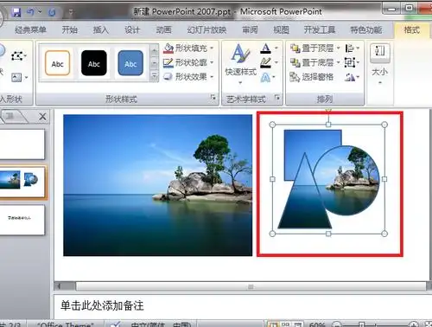Open the 选择窗格 selection pane
Screen dimensions: 432x327
(x=312, y=77)
